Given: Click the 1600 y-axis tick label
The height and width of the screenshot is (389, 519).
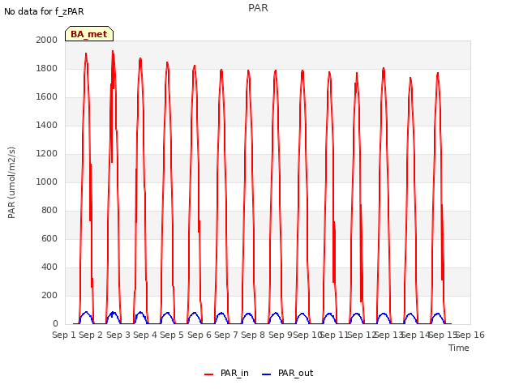Looking at the screenshot, I should coord(47,97).
